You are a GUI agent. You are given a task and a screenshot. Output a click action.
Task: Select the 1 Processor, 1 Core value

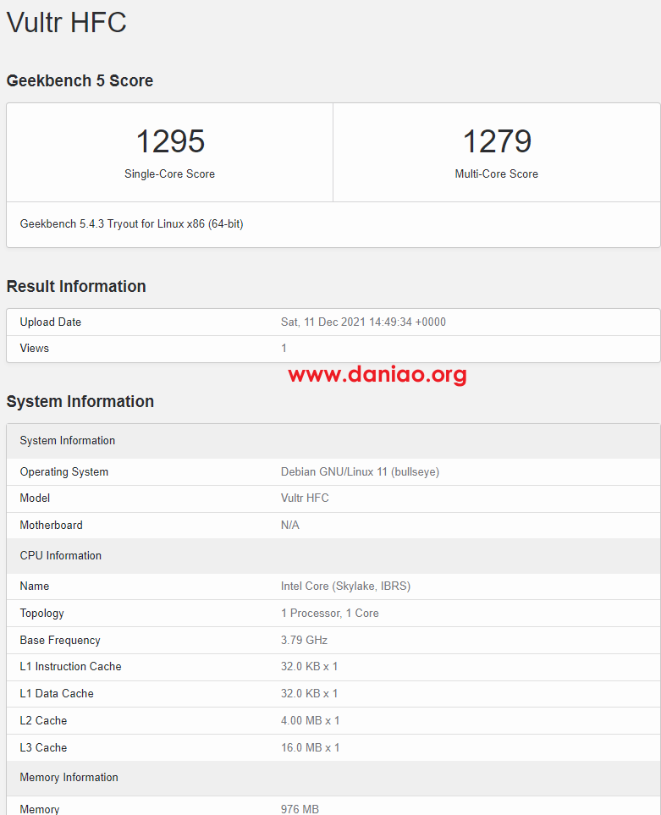pyautogui.click(x=330, y=614)
